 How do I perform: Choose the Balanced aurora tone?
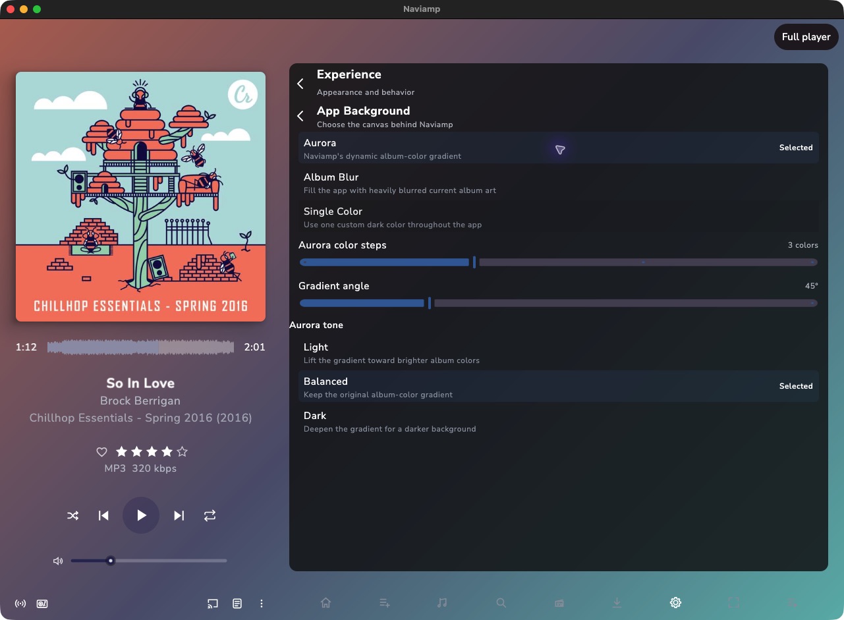coord(559,387)
